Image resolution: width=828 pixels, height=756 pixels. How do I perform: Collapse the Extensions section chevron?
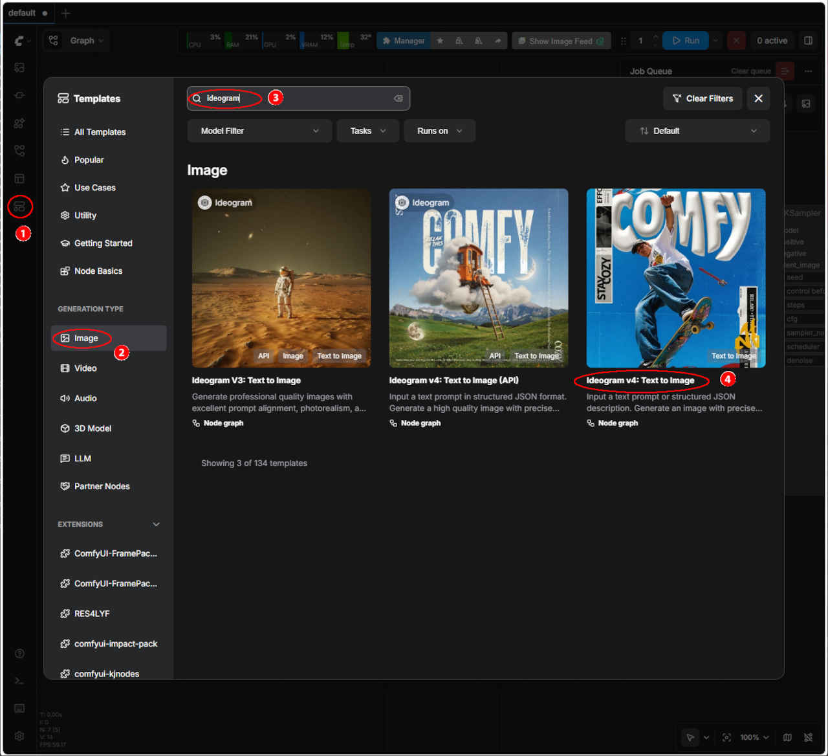pyautogui.click(x=156, y=524)
